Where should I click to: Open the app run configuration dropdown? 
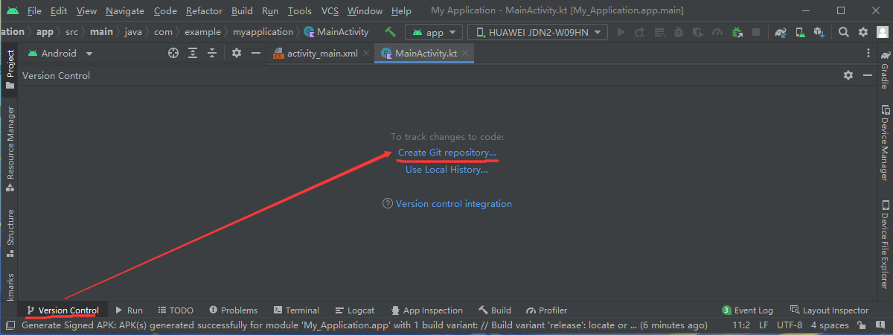pyautogui.click(x=434, y=32)
